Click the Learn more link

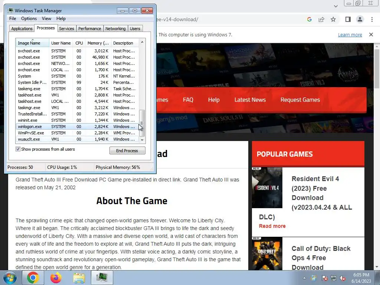350,35
